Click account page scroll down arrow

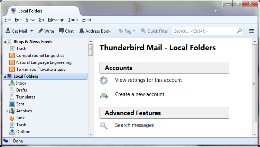click(x=255, y=135)
